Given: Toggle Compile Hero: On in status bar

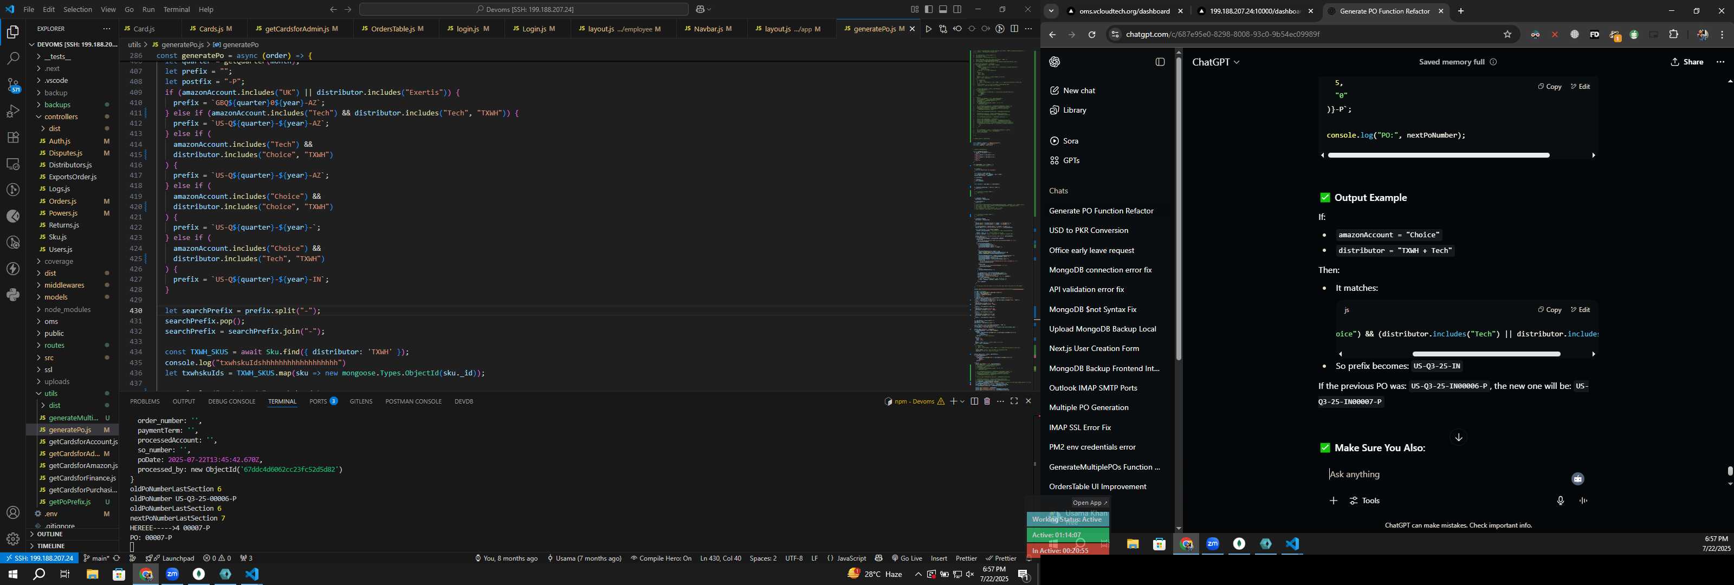Looking at the screenshot, I should tap(661, 558).
